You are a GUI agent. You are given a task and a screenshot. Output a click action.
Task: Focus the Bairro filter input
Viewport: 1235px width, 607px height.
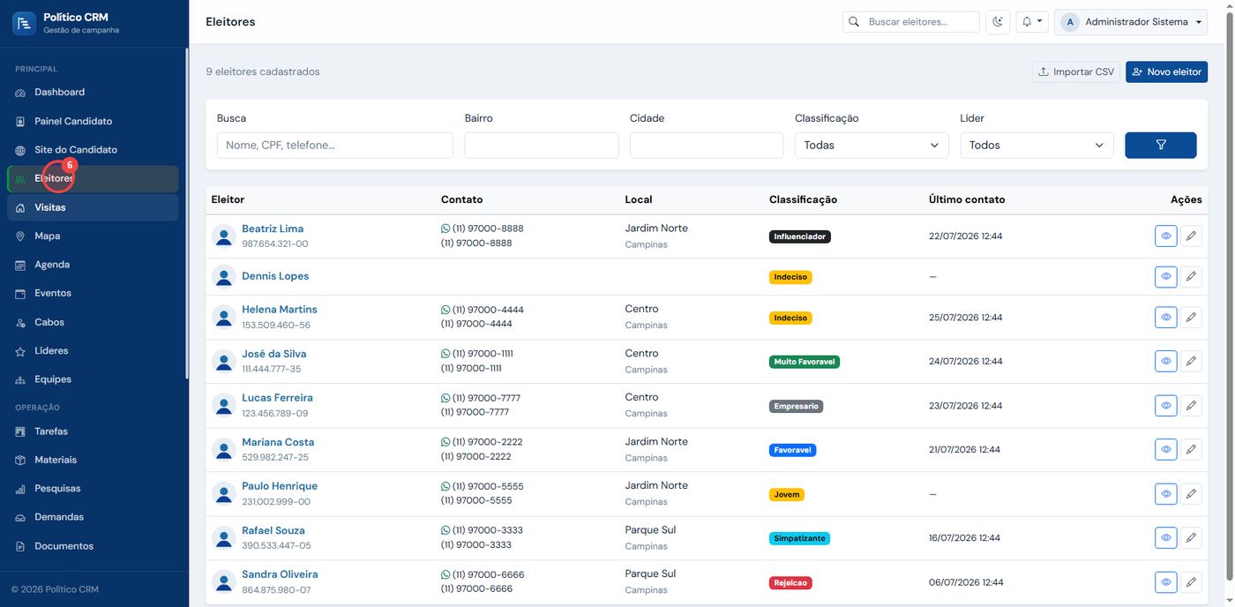(542, 146)
